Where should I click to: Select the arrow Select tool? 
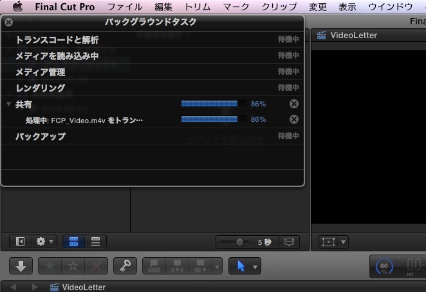(241, 266)
